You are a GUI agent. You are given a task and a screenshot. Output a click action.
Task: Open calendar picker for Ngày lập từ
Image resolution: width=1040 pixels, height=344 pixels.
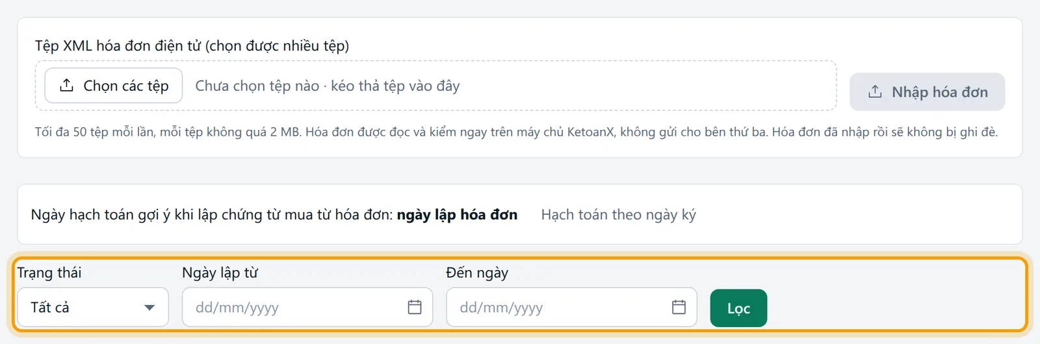pos(415,307)
